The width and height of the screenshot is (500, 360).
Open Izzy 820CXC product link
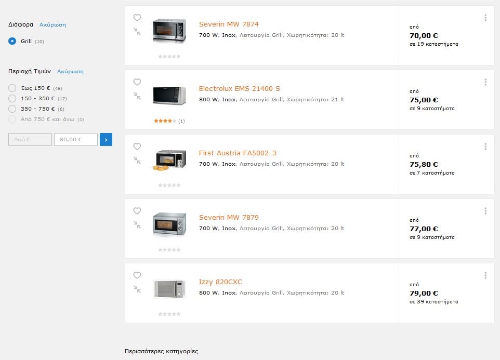[x=220, y=282]
